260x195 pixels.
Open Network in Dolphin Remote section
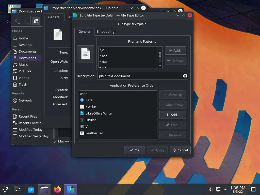[26, 101]
